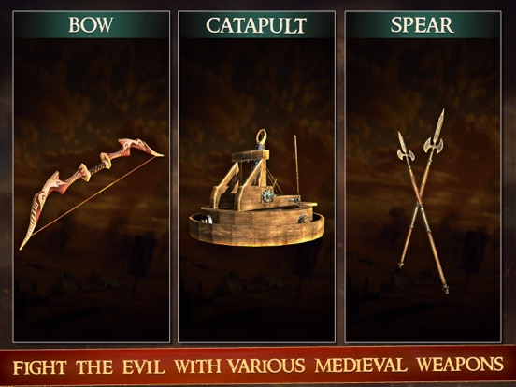Click the thin upright pole on catapult
The image size is (516, 387).
pos(297,165)
